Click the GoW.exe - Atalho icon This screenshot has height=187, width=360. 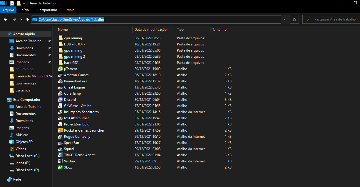61,106
